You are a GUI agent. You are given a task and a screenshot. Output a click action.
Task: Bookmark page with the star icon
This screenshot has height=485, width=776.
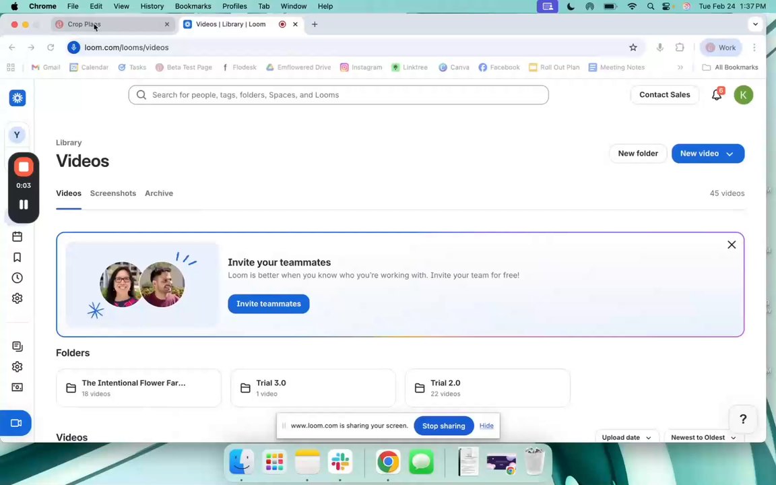[x=633, y=48]
